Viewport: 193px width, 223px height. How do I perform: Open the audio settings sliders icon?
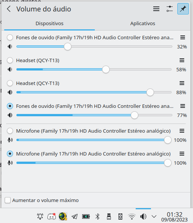170,9
